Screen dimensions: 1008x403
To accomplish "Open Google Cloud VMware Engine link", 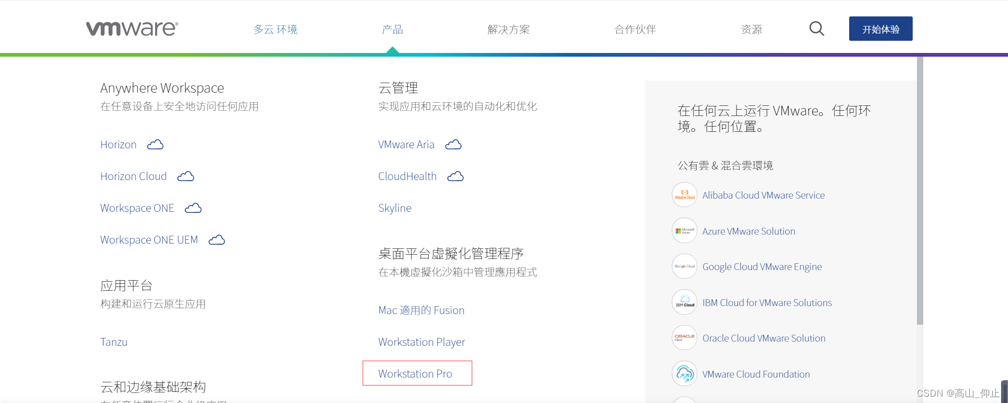I will (762, 267).
